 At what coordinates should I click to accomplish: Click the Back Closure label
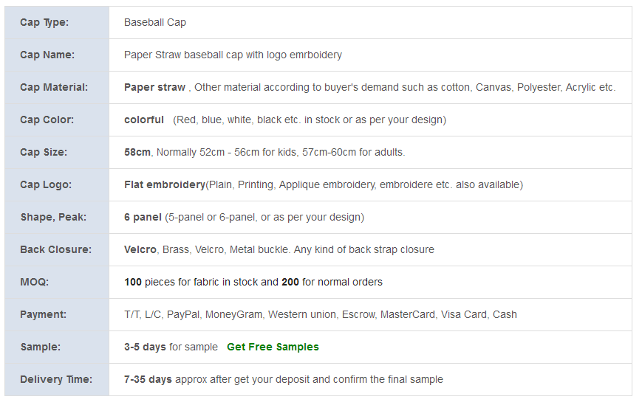point(55,249)
